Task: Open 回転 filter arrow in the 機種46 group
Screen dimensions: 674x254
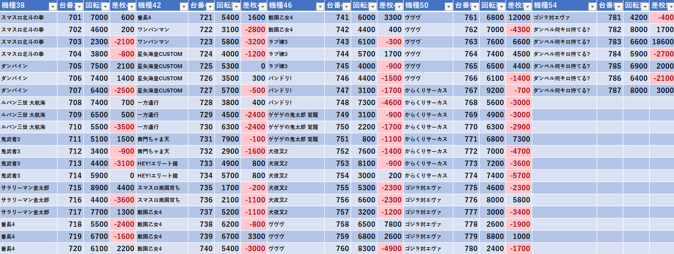Action: pos(372,6)
